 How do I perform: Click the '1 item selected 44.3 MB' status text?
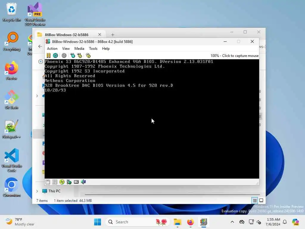(73, 201)
